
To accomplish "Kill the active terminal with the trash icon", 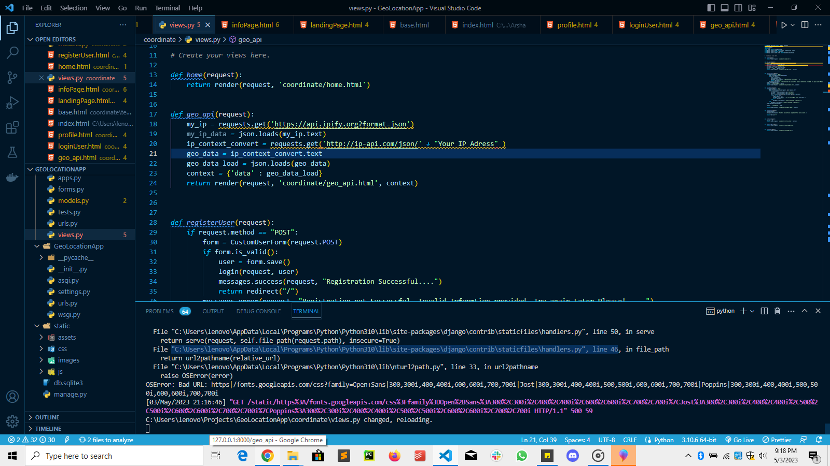I will 777,311.
